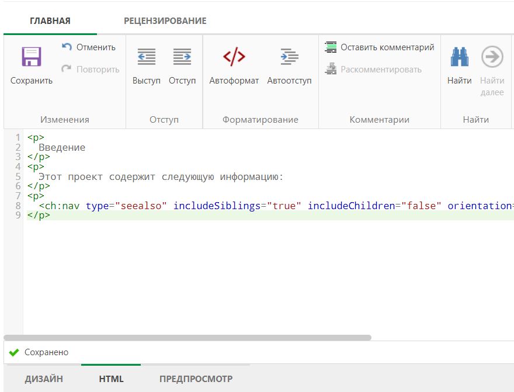Click the Автоотступ auto-indent icon
Viewport: 514px width, 392px height.
coord(289,57)
